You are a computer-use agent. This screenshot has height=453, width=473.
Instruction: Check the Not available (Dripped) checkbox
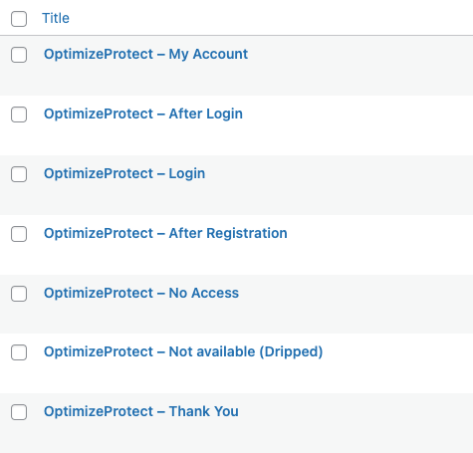point(19,352)
